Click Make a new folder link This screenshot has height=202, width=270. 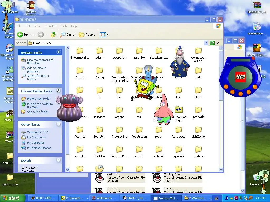(39, 99)
